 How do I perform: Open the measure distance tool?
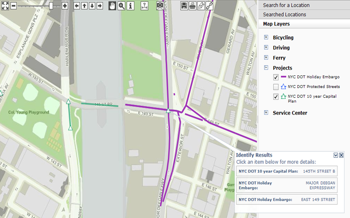(x=144, y=6)
